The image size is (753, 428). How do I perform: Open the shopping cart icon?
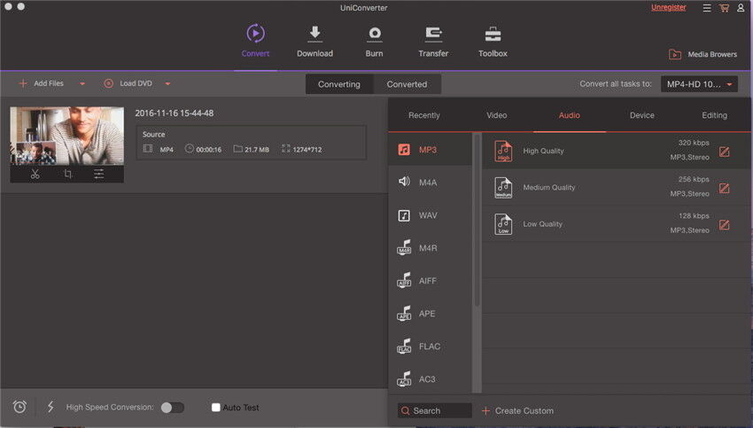click(x=724, y=8)
